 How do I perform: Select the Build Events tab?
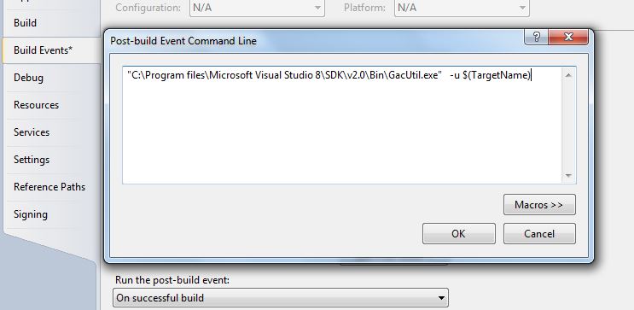[44, 50]
